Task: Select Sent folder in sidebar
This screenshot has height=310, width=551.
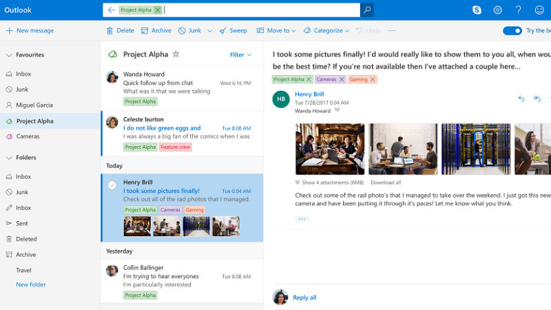Action: point(22,223)
